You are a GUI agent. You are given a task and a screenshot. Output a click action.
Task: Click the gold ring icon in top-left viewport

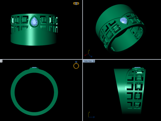coord(76,3)
